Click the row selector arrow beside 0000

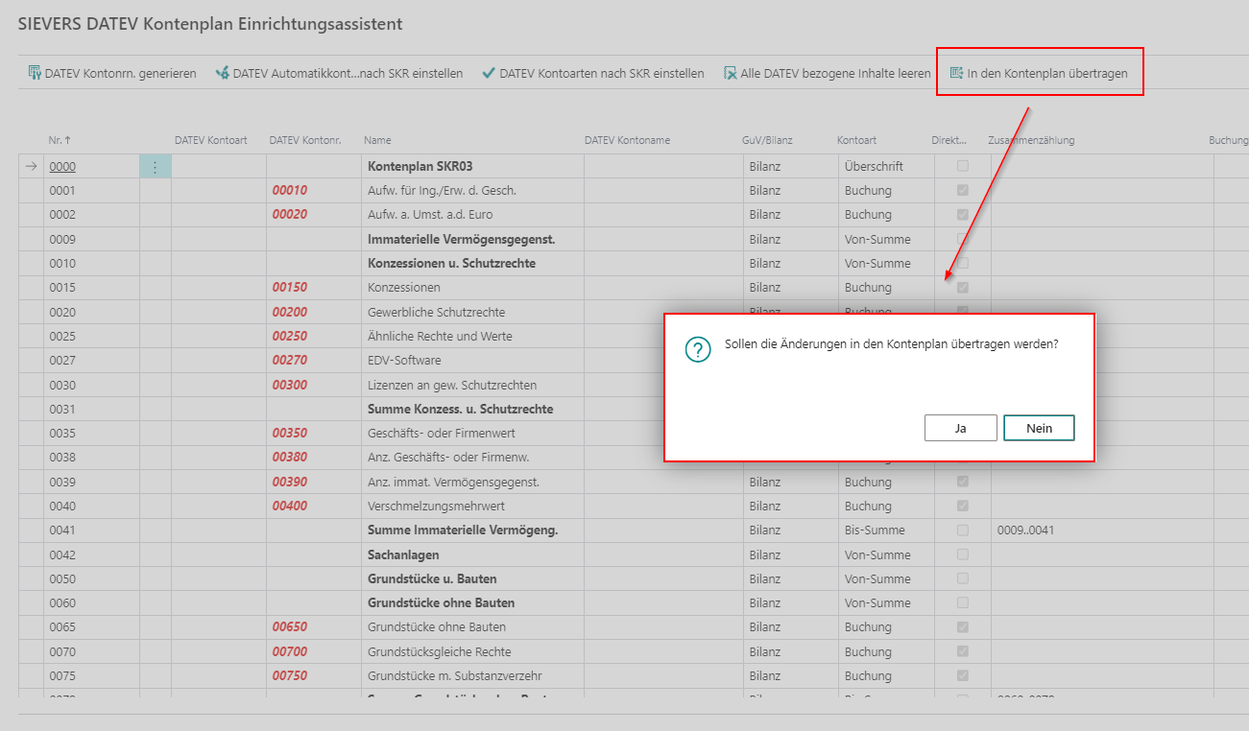coord(31,167)
